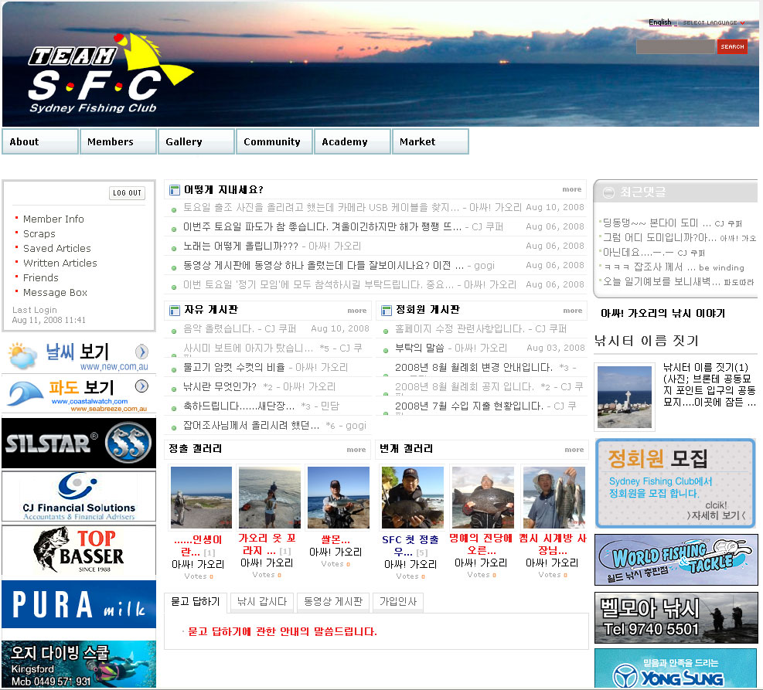Click more next to 자유 게시판
Image resolution: width=763 pixels, height=690 pixels.
pos(356,311)
